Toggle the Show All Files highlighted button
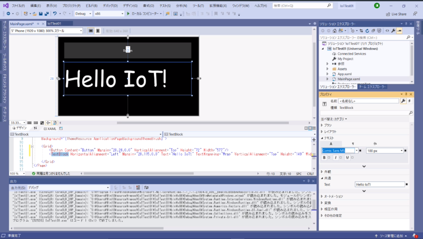The image size is (423, 239). click(x=399, y=31)
